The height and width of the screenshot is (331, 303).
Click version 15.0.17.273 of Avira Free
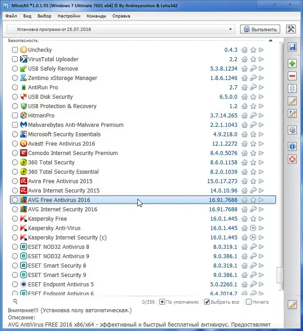222,181
